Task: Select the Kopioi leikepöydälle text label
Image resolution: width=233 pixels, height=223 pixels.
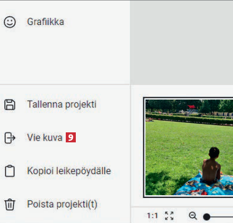Action: click(69, 171)
